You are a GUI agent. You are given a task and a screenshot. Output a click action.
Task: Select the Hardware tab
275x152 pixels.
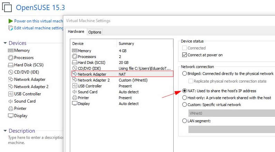[76, 31]
